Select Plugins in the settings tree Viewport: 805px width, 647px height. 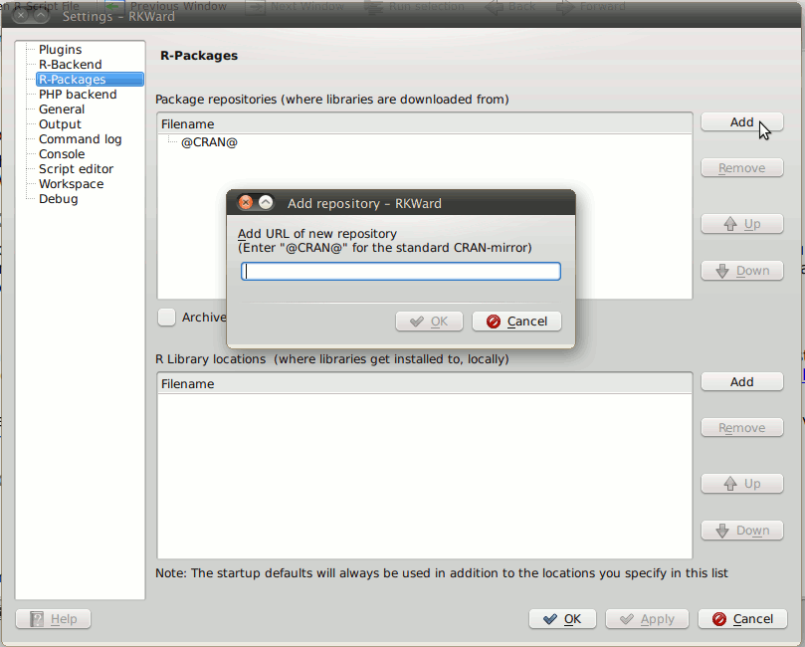(x=60, y=50)
